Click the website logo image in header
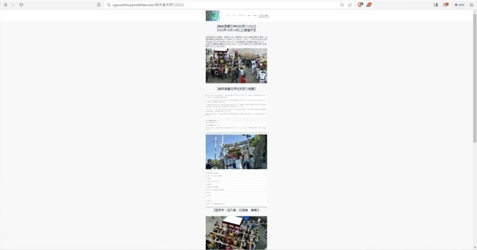477x250 pixels. (212, 16)
